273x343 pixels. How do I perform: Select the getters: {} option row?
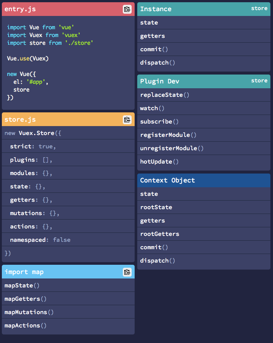68,200
